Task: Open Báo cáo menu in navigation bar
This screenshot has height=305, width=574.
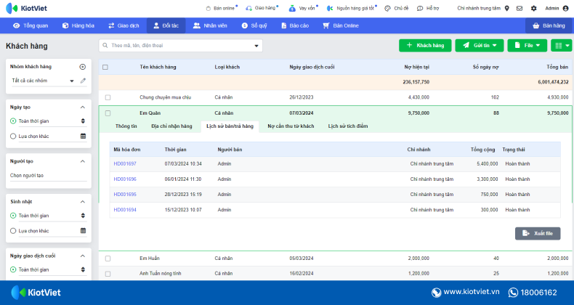Action: pos(295,25)
